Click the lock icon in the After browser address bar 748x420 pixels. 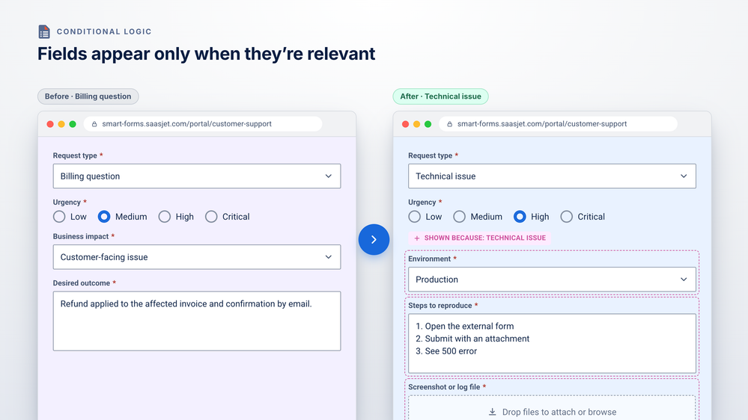click(449, 124)
